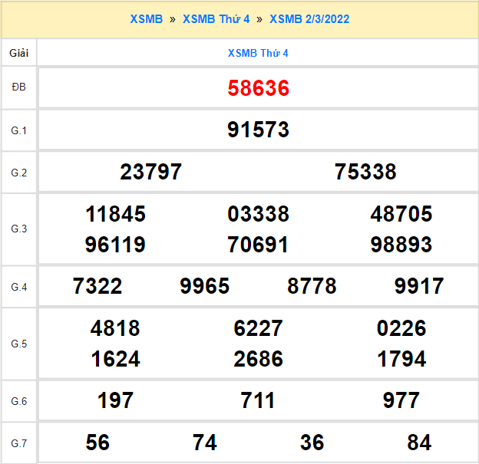Click the G.2 number 75338
This screenshot has width=479, height=464.
365,172
